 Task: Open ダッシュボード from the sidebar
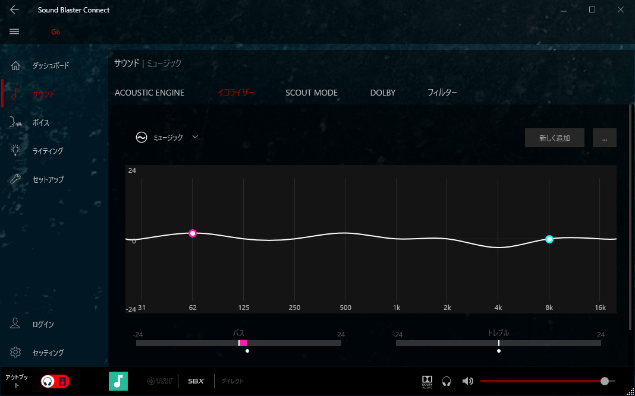[50, 65]
